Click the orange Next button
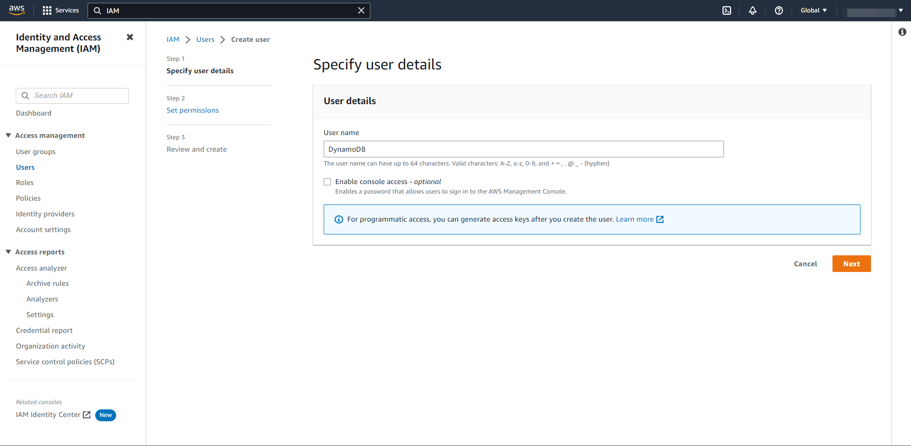Screen dimensions: 911x446 [x=852, y=264]
